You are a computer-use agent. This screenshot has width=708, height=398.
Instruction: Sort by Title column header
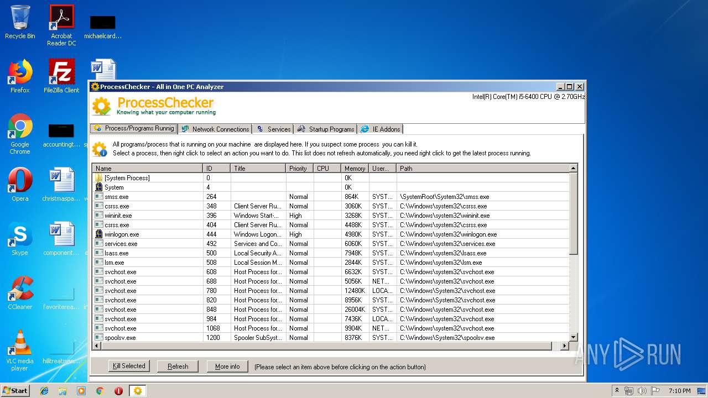point(258,168)
